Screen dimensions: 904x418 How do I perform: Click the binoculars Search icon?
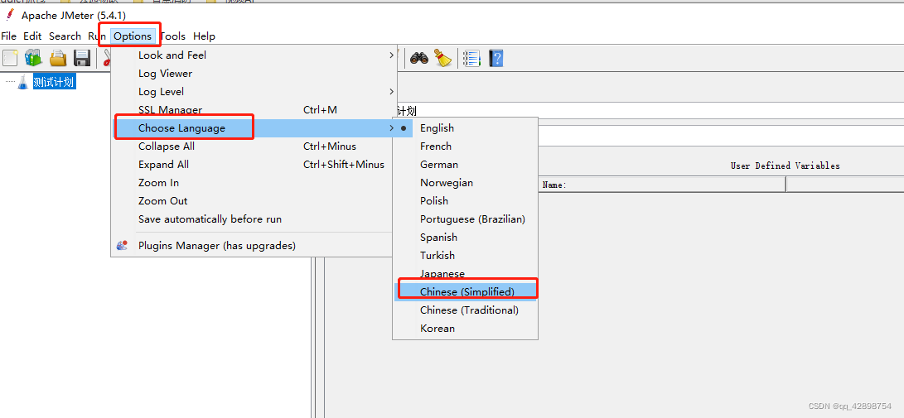(419, 58)
